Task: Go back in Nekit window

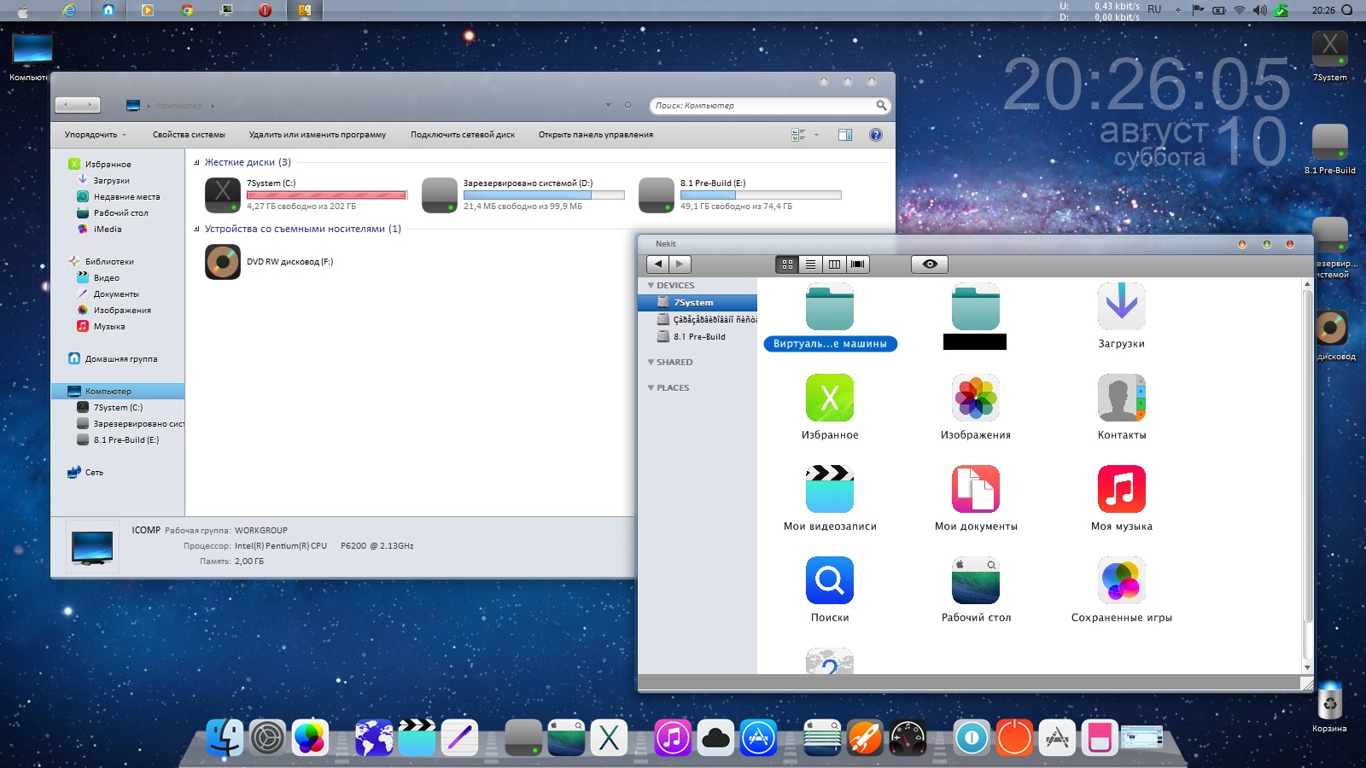Action: [x=658, y=265]
